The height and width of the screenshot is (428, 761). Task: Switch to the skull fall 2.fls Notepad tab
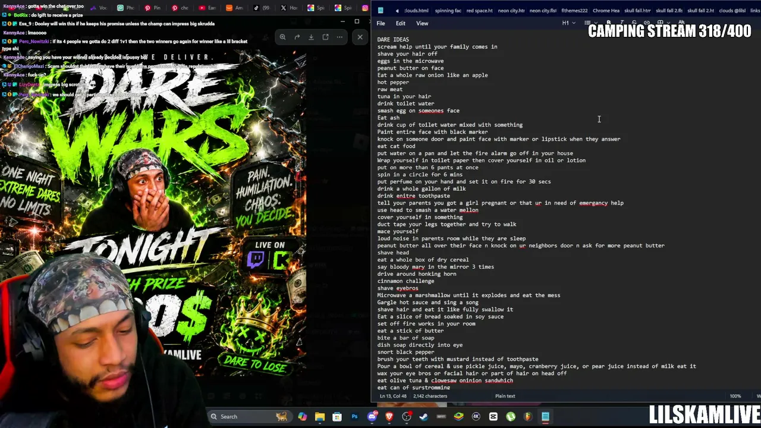(669, 10)
